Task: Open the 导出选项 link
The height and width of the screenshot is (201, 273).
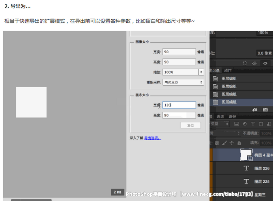Action: pyautogui.click(x=153, y=138)
